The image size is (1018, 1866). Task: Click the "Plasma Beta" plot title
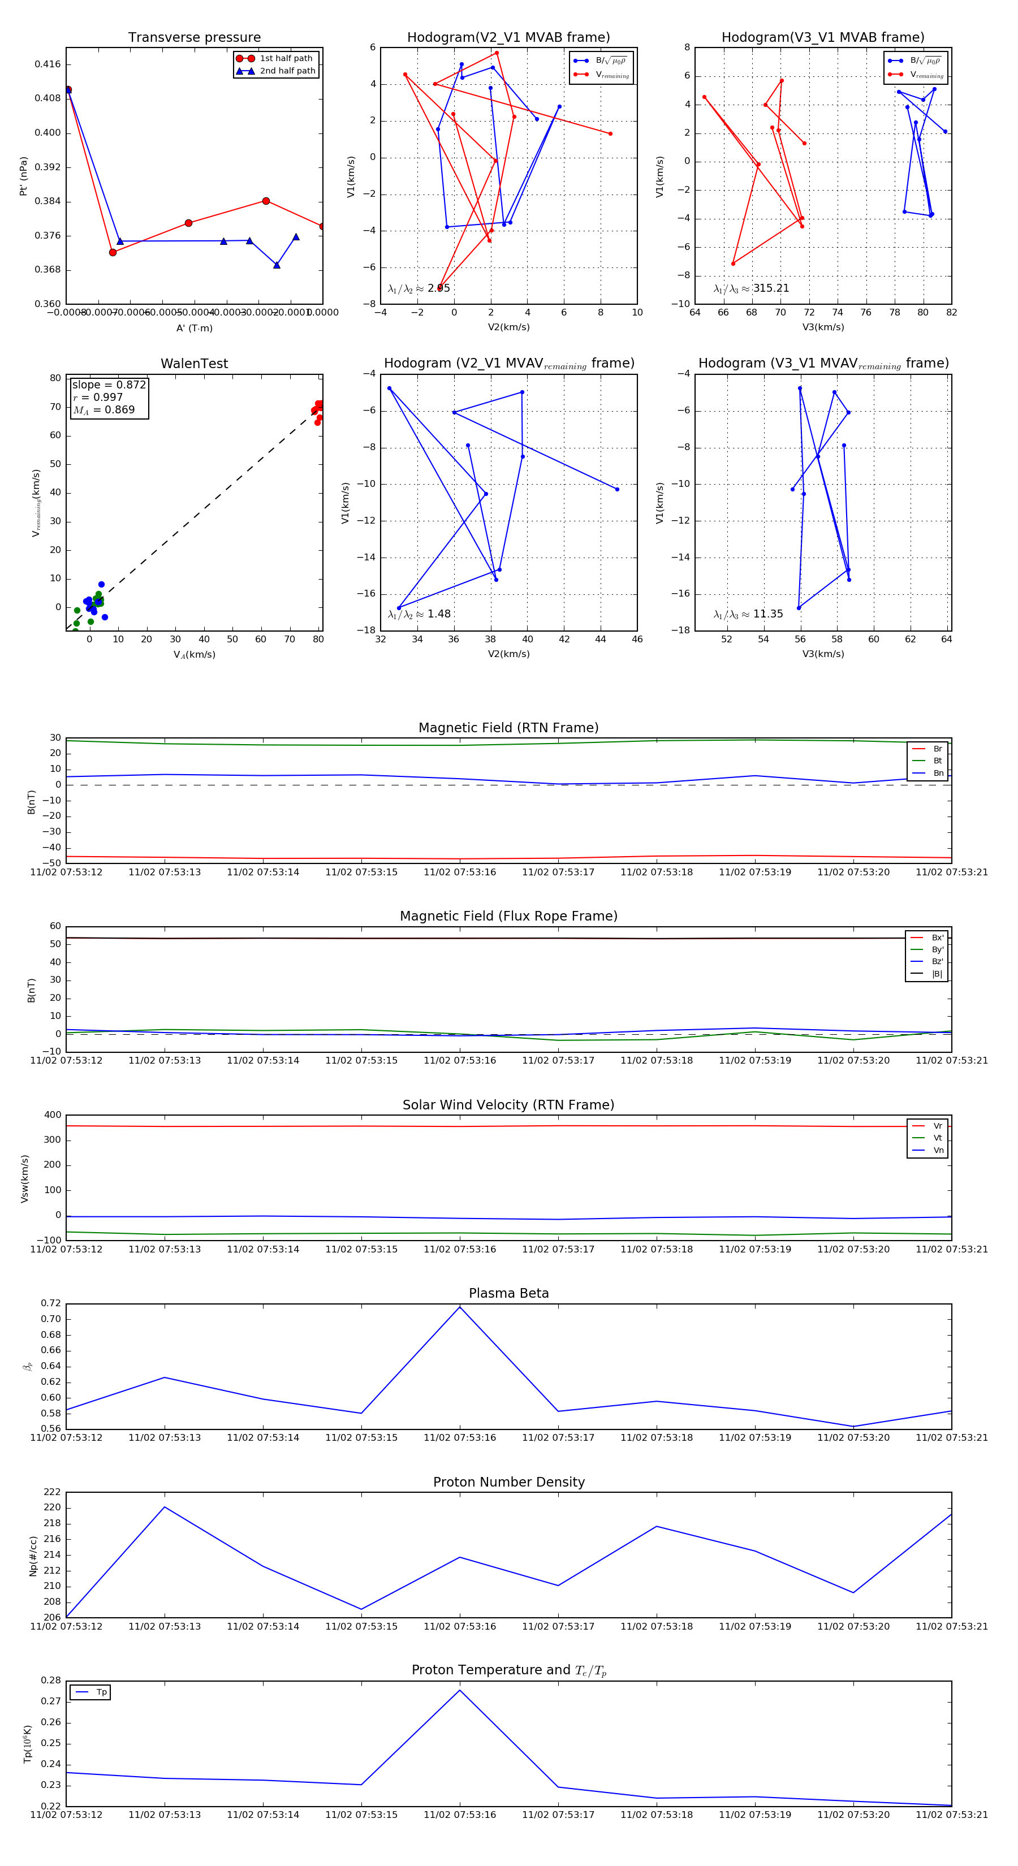508,1294
